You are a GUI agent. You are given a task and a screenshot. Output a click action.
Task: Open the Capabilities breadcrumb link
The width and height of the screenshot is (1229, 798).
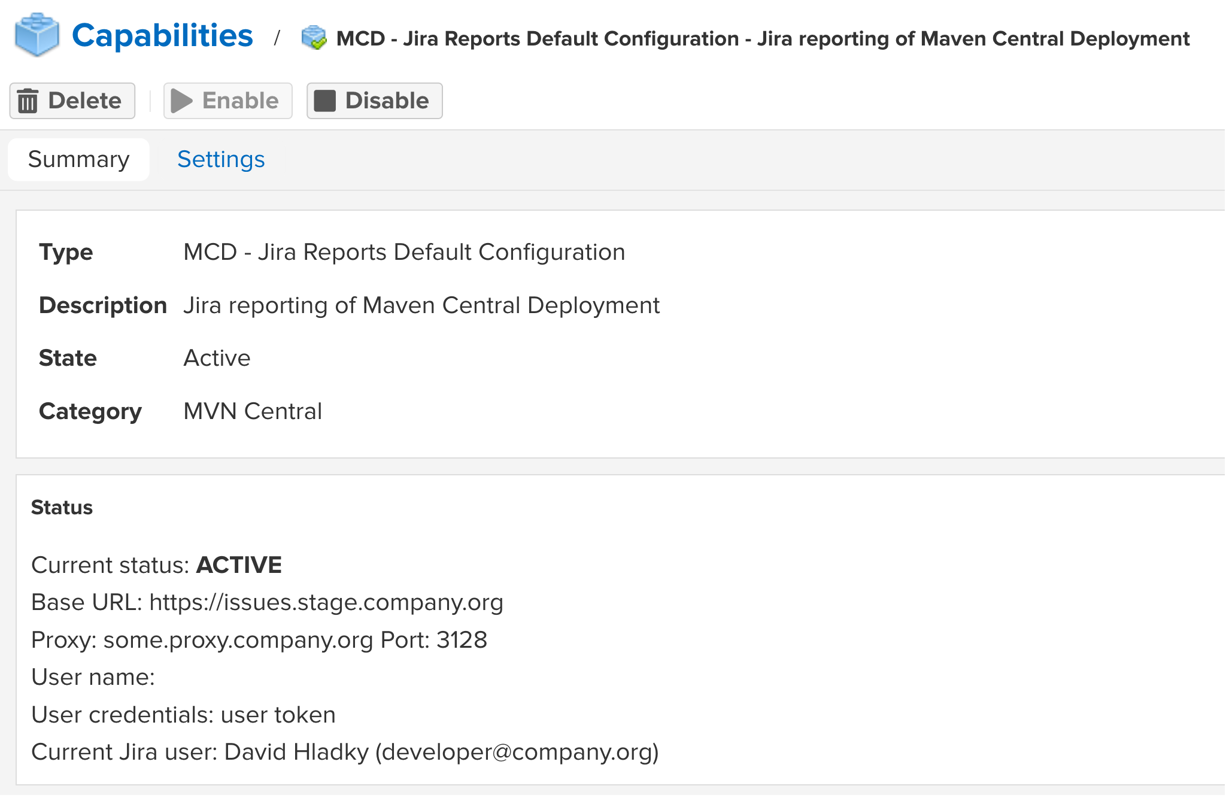coord(162,36)
